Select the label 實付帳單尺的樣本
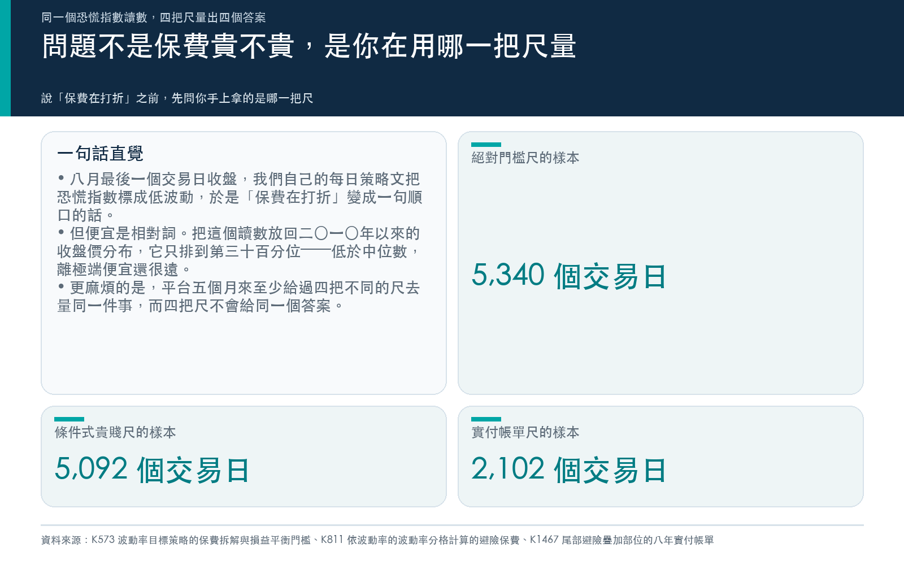Screen dimensions: 904x565 tap(525, 432)
